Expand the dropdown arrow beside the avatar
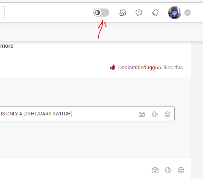The width and height of the screenshot is (203, 179). pos(188,13)
